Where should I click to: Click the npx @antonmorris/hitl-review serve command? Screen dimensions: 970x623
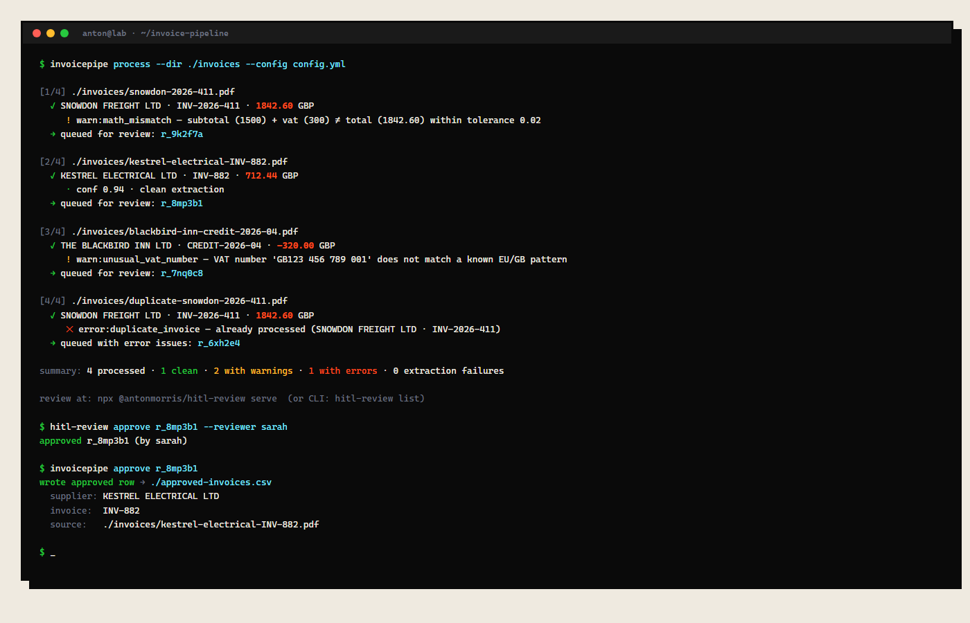pos(187,399)
